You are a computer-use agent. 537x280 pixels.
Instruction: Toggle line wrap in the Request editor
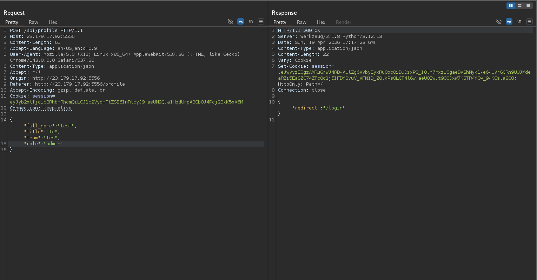(x=240, y=21)
